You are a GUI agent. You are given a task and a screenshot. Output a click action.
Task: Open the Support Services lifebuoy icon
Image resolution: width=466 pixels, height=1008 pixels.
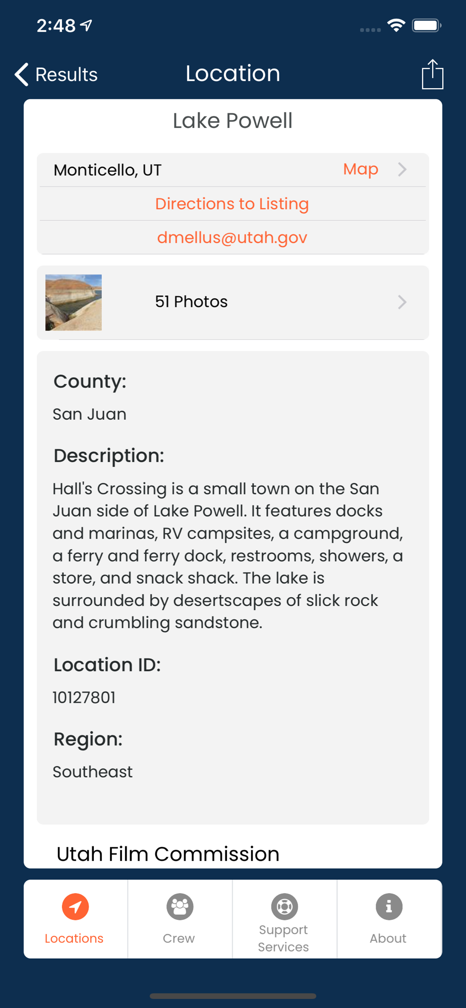(x=284, y=907)
